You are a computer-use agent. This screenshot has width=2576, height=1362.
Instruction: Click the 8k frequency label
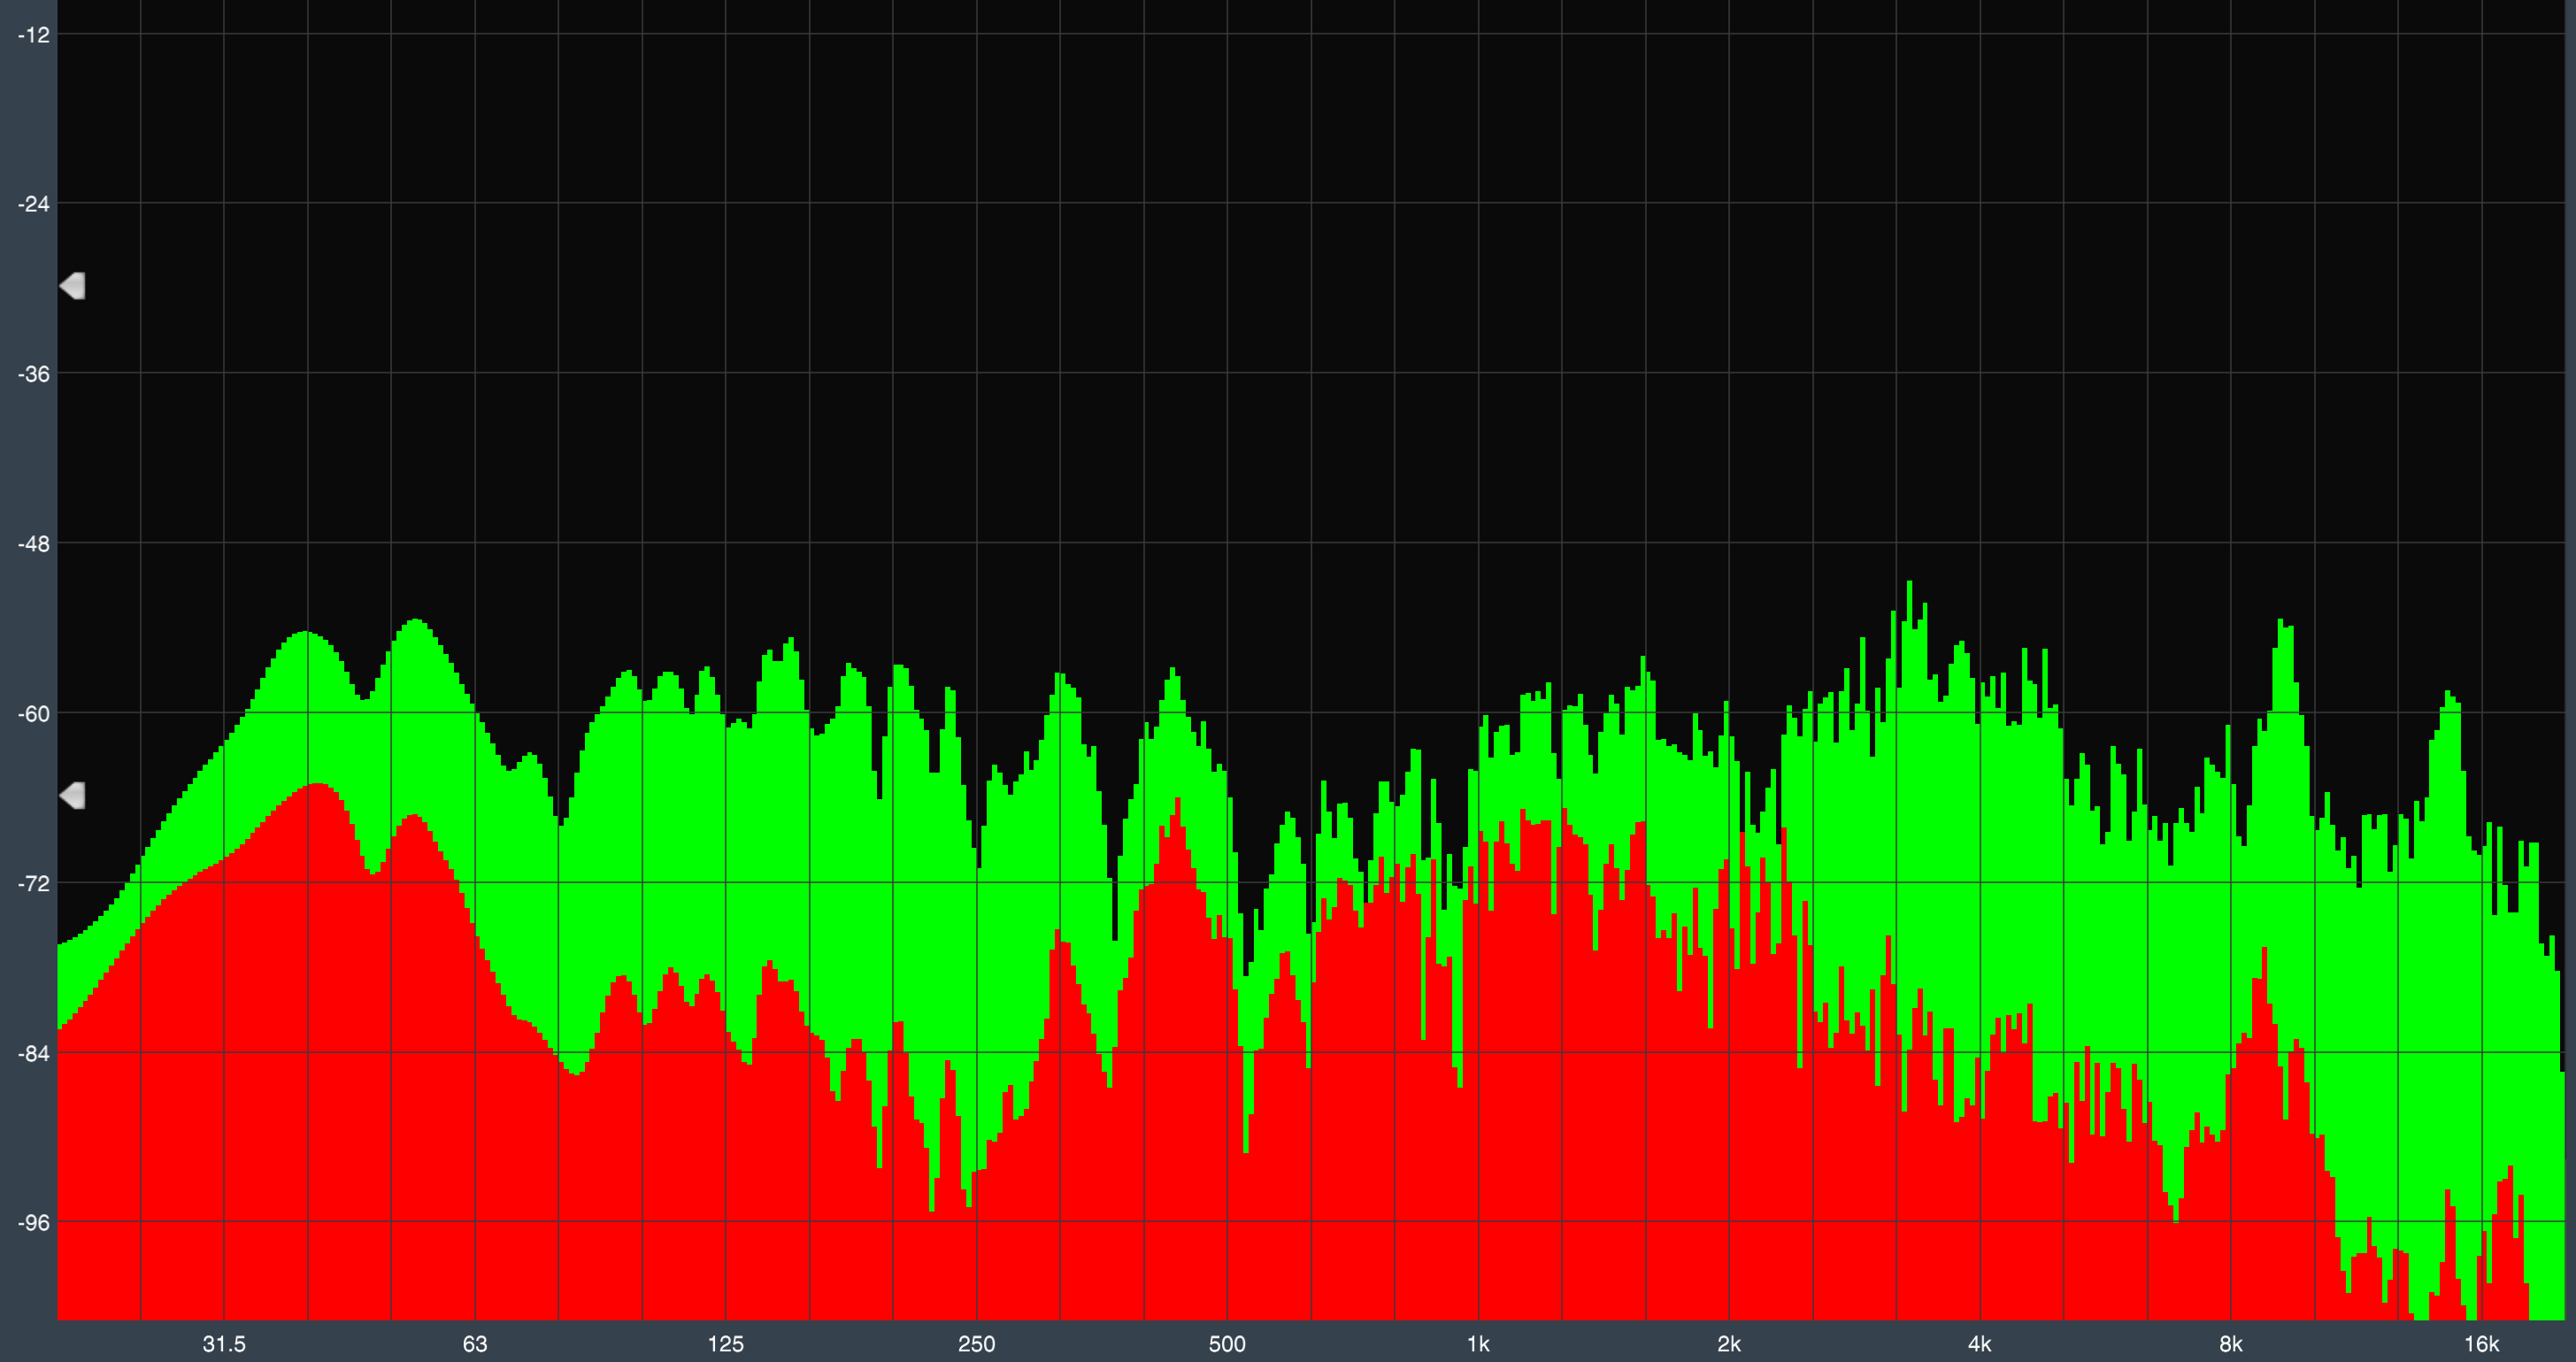(x=2231, y=1344)
